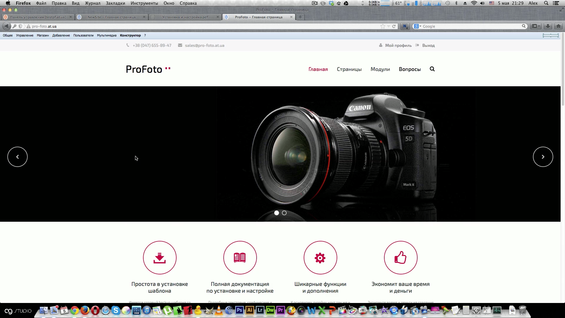Viewport: 565px width, 318px height.
Task: Click Главная navigation link
Action: (318, 69)
